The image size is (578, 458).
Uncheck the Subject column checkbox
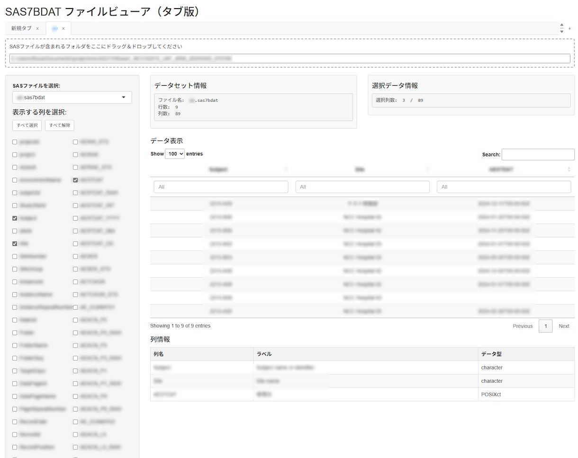coord(15,218)
